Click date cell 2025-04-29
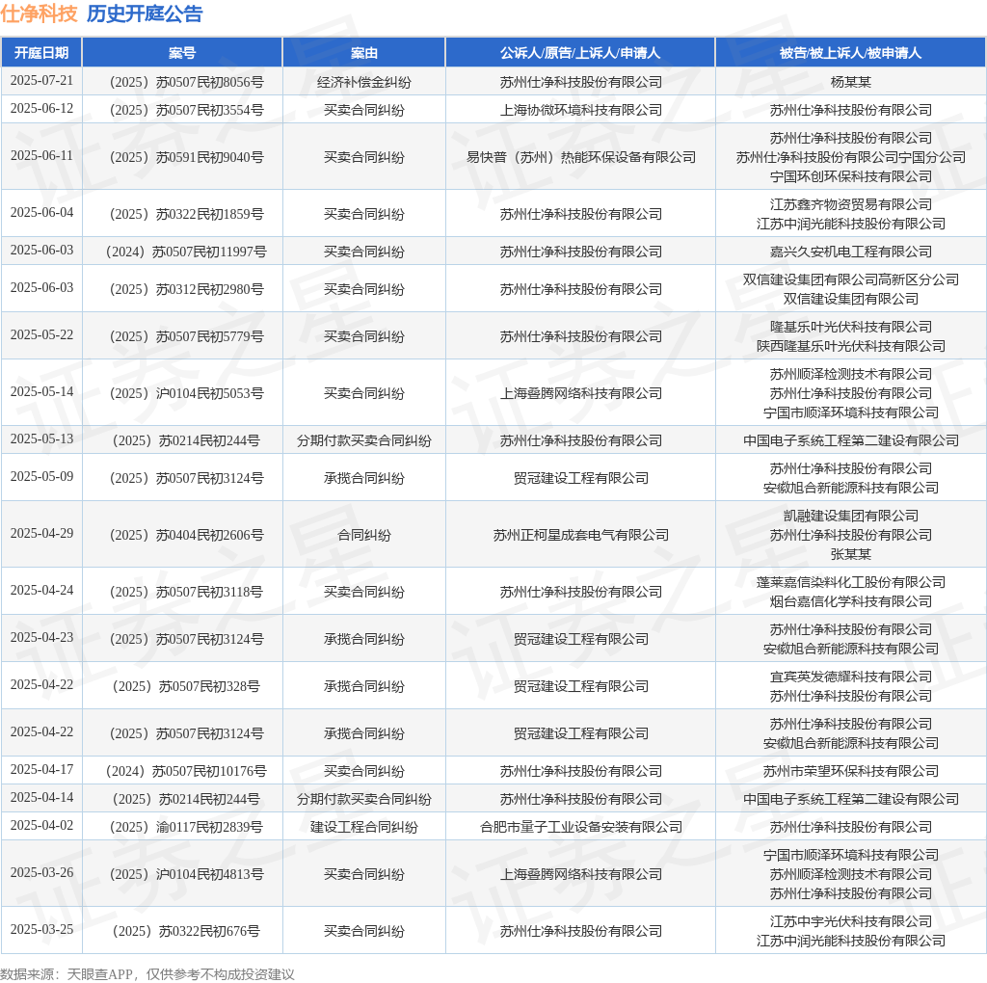987x983 pixels. click(x=41, y=533)
